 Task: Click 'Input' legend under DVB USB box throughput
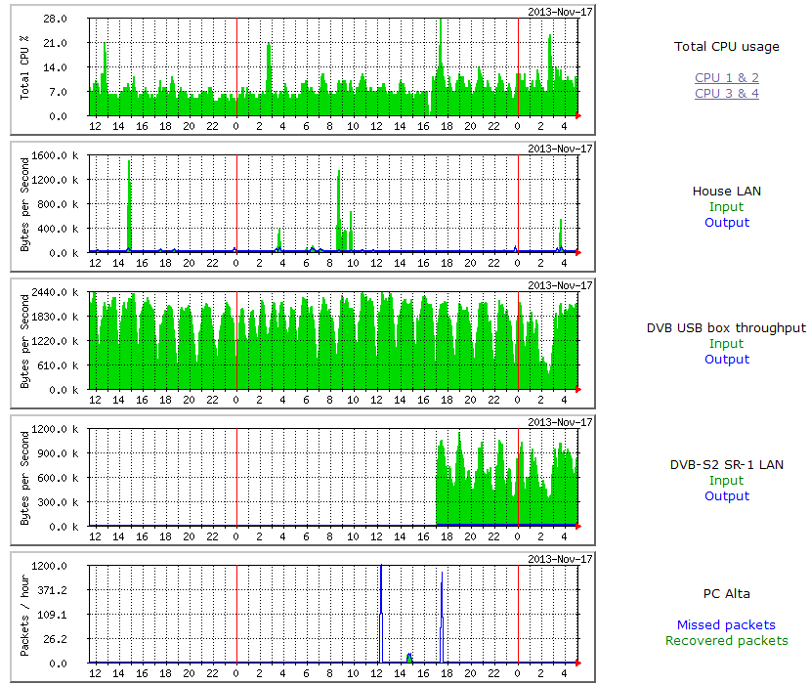[726, 344]
